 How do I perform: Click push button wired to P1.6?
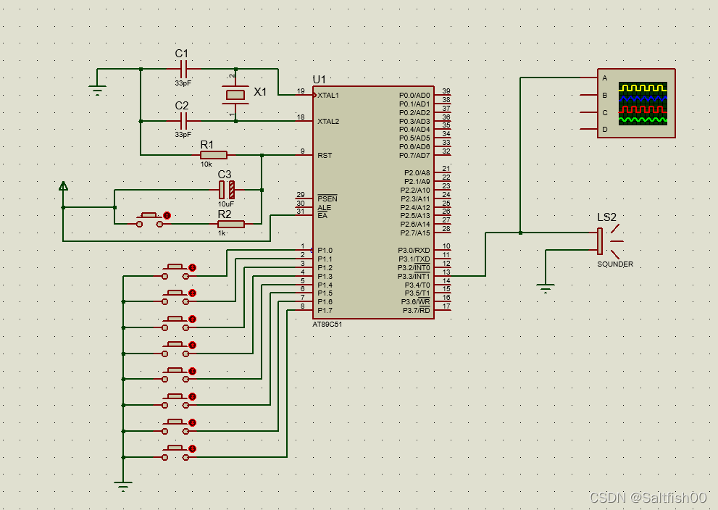pos(176,427)
